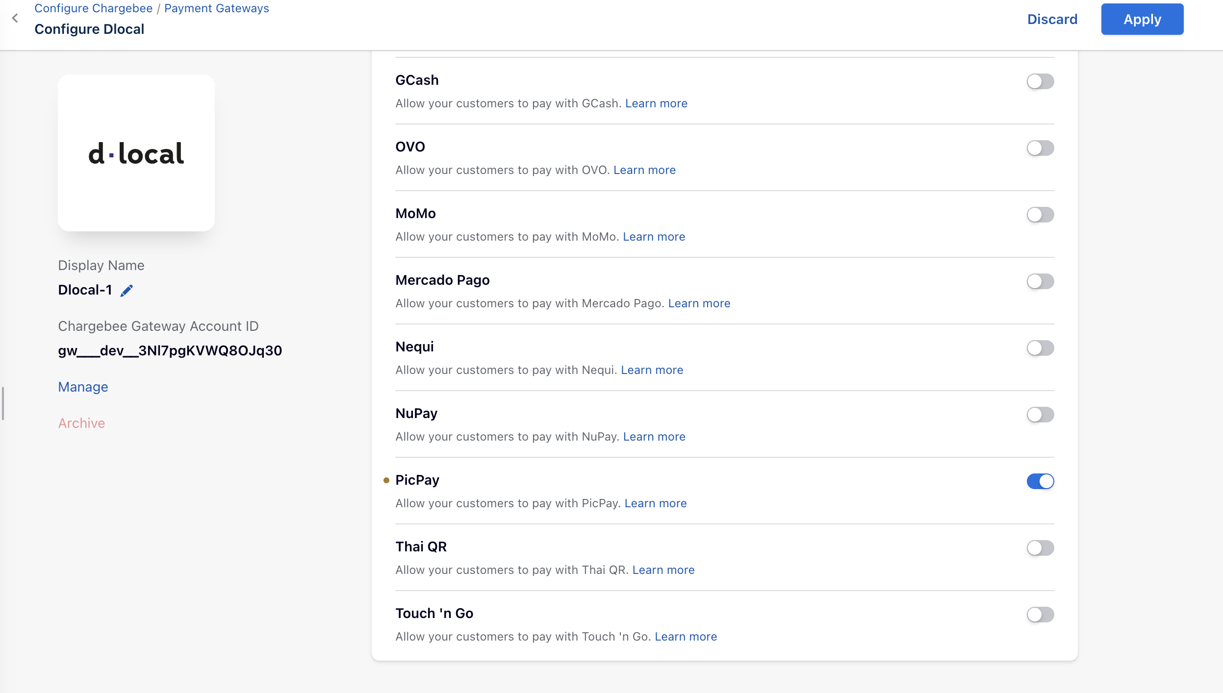Open Learn more for Thai QR

[663, 570]
